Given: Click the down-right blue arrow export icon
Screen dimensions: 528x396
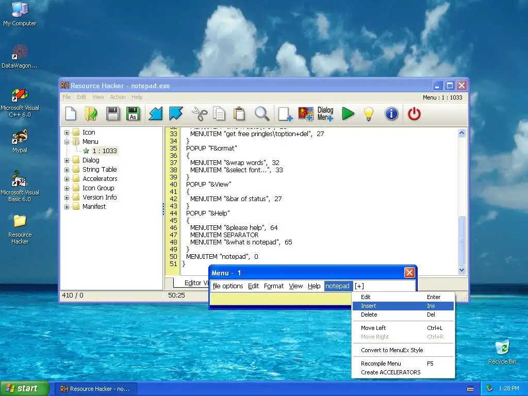Looking at the screenshot, I should (176, 113).
